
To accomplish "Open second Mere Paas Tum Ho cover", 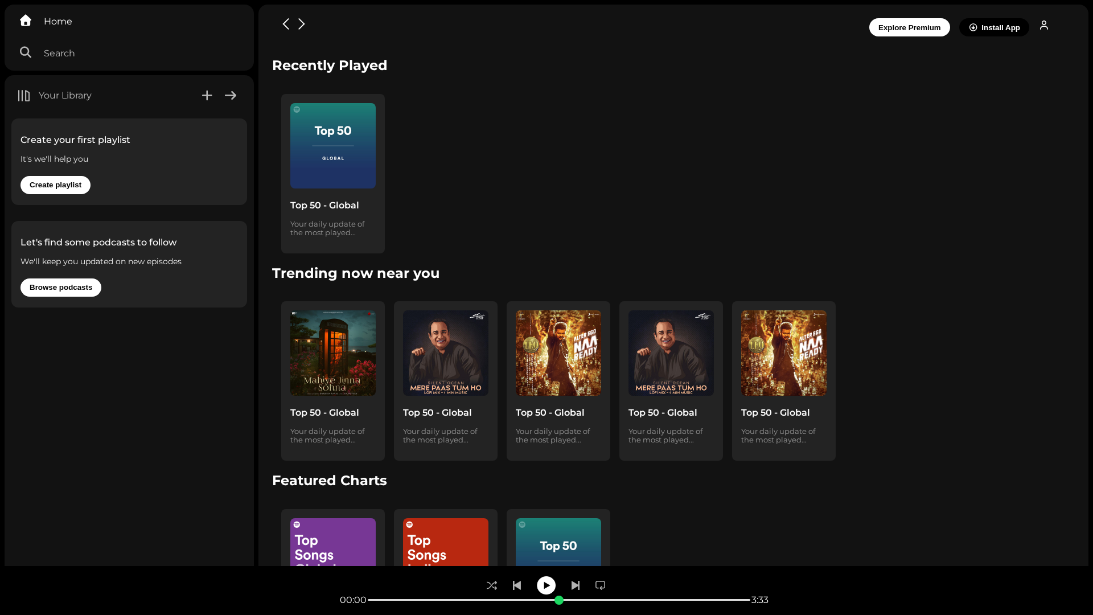I will tap(671, 353).
